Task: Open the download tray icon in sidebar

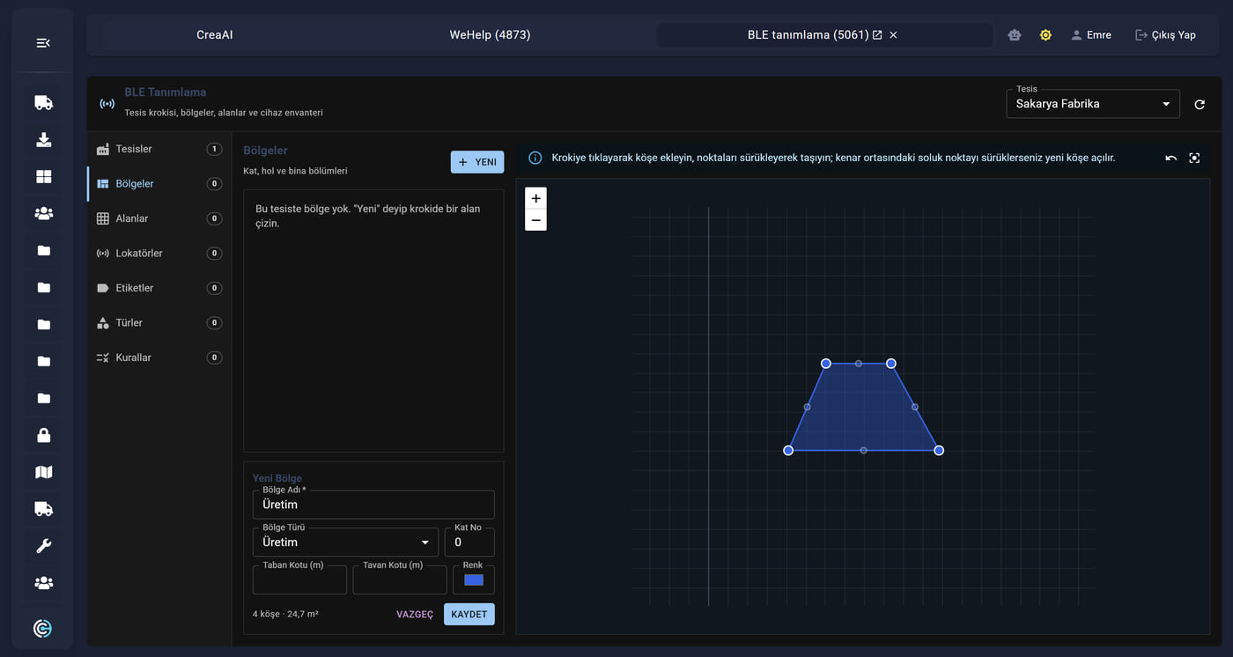Action: pyautogui.click(x=43, y=139)
